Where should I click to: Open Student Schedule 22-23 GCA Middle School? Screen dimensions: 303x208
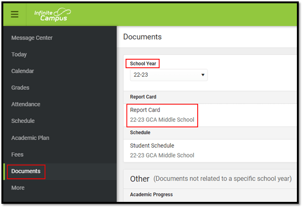(210, 151)
